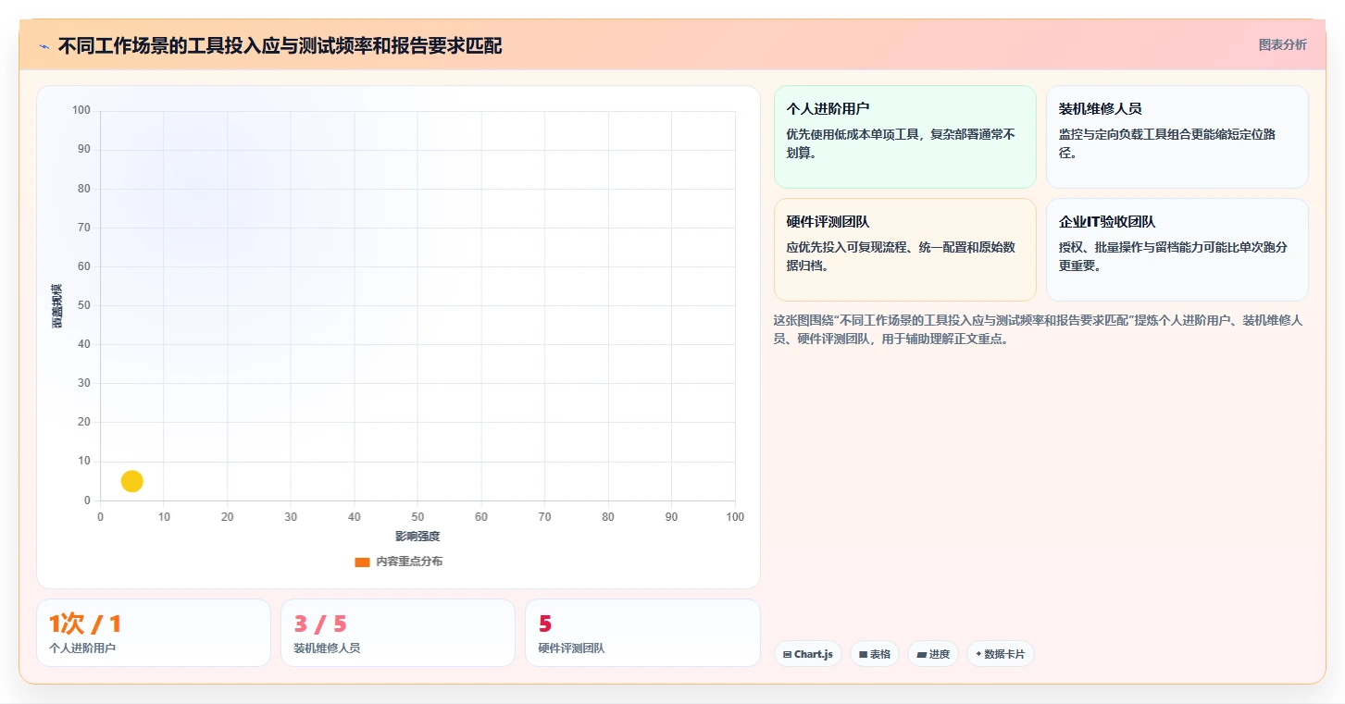
Task: Click the yellow bubble data point
Action: pyautogui.click(x=132, y=481)
